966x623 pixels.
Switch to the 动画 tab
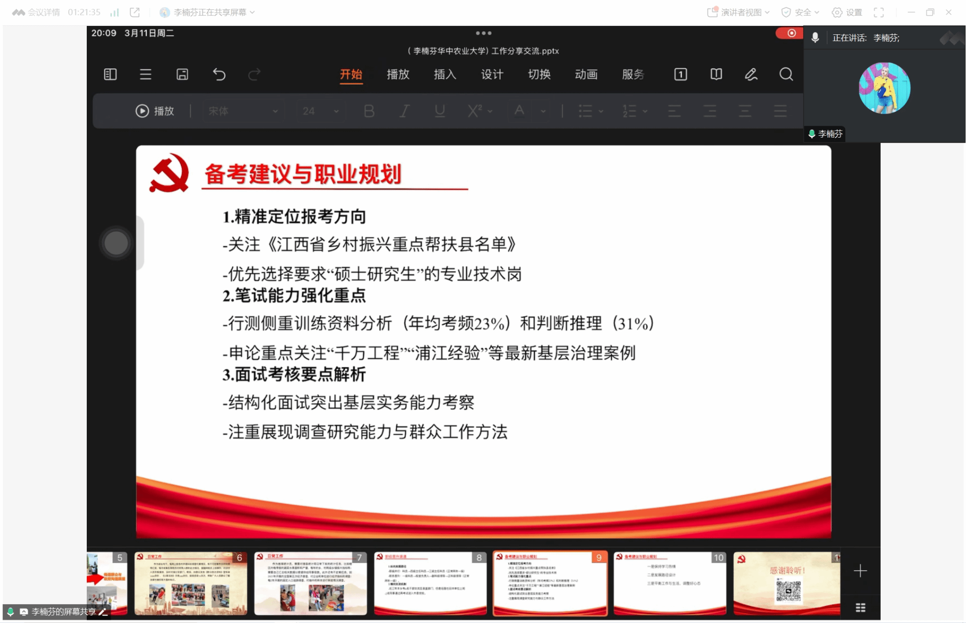click(586, 74)
